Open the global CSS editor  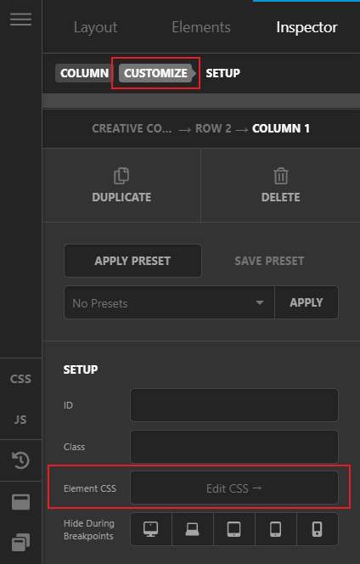click(20, 379)
